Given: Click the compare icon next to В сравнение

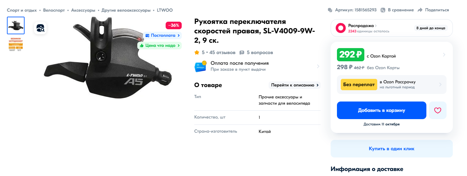Looking at the screenshot, I should pos(383,10).
